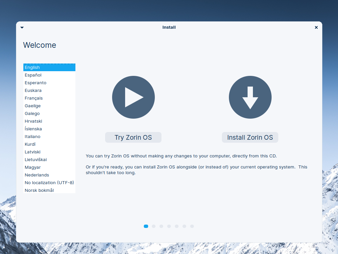Select Norsk bokmål language
338x254 pixels.
click(x=49, y=190)
